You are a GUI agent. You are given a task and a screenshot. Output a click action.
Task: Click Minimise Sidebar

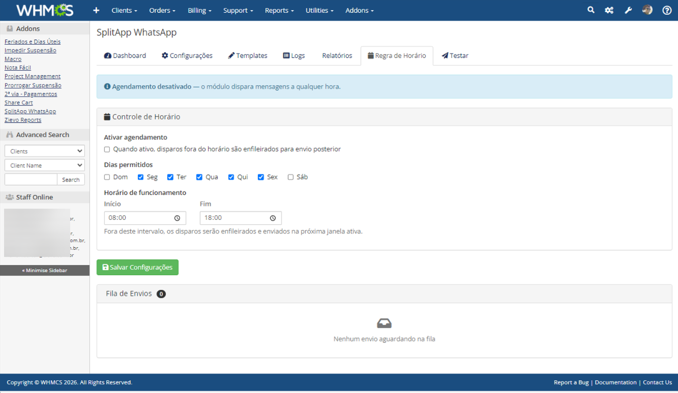click(45, 271)
